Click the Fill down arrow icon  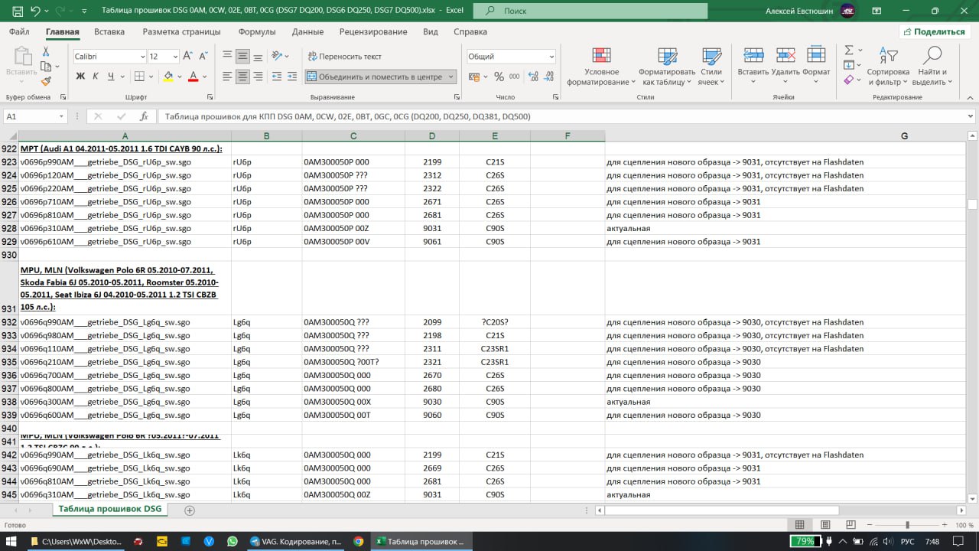tap(849, 65)
